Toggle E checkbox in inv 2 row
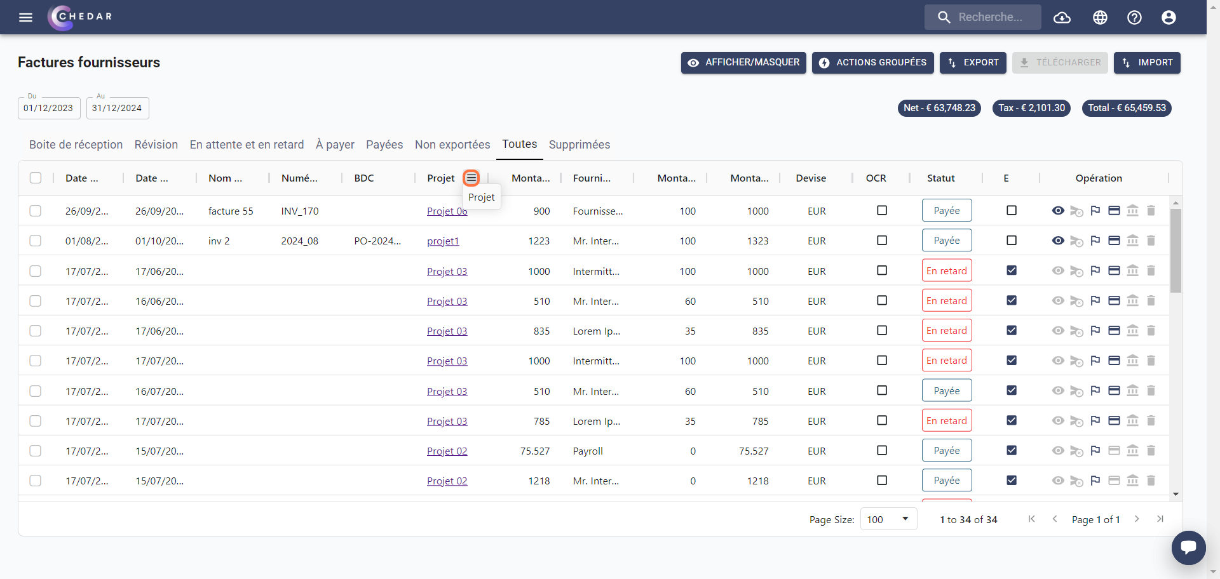The height and width of the screenshot is (579, 1220). pos(1012,240)
